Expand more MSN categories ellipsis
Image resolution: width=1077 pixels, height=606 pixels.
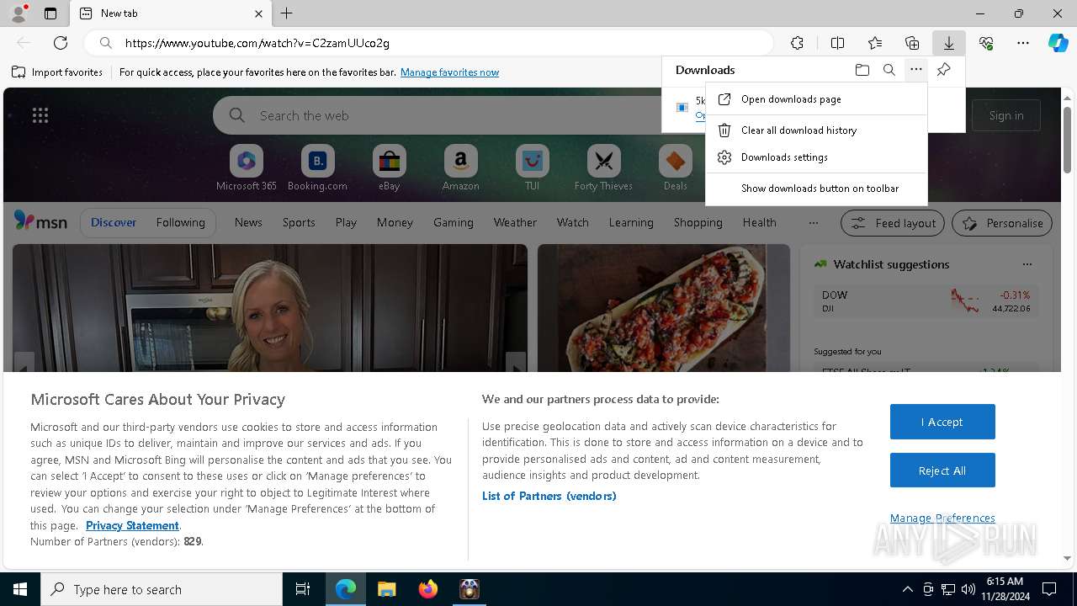click(813, 223)
